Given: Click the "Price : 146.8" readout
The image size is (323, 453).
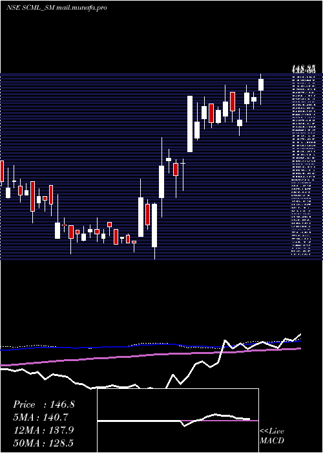Looking at the screenshot, I should (44, 404).
